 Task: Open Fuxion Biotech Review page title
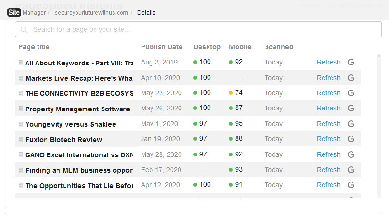64,140
